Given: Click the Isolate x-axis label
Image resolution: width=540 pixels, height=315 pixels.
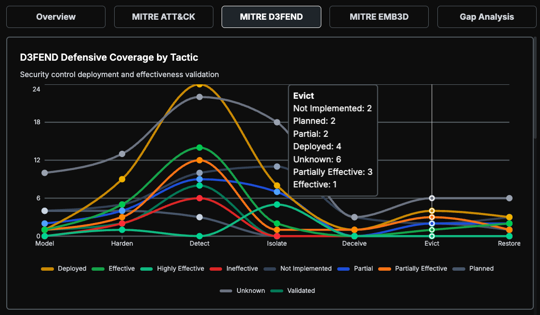Looking at the screenshot, I should coord(277,243).
